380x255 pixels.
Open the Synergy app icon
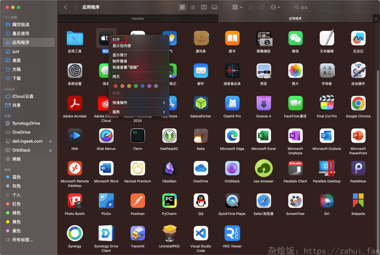[75, 233]
